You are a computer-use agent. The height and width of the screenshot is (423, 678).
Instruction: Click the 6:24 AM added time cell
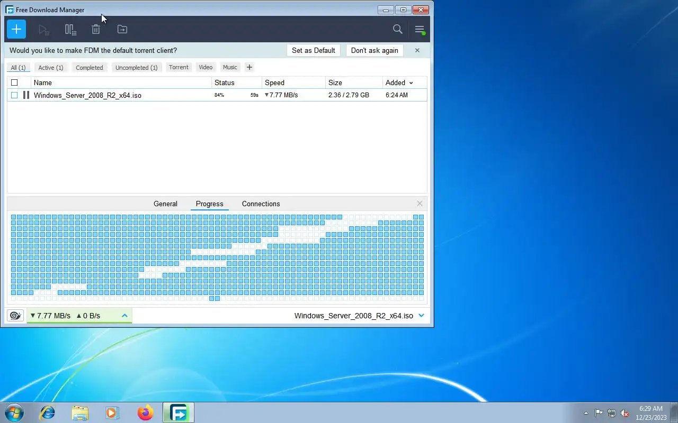(x=397, y=95)
